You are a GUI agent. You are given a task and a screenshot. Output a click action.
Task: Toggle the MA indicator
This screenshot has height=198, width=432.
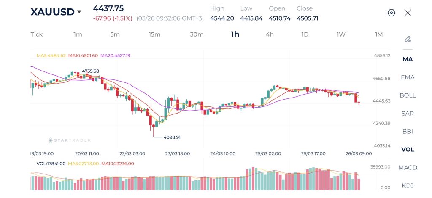pyautogui.click(x=408, y=59)
